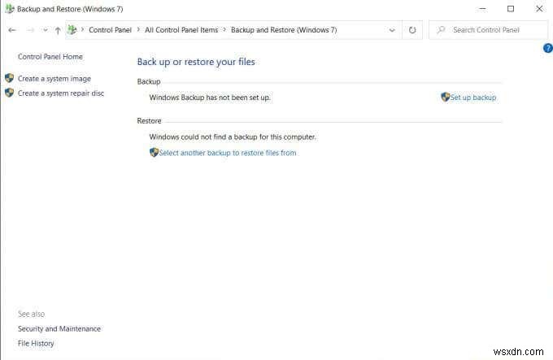Start Set up backup link

[473, 98]
